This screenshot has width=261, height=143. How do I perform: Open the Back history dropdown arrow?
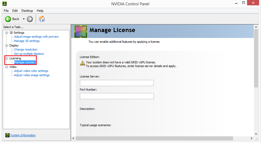click(x=24, y=19)
